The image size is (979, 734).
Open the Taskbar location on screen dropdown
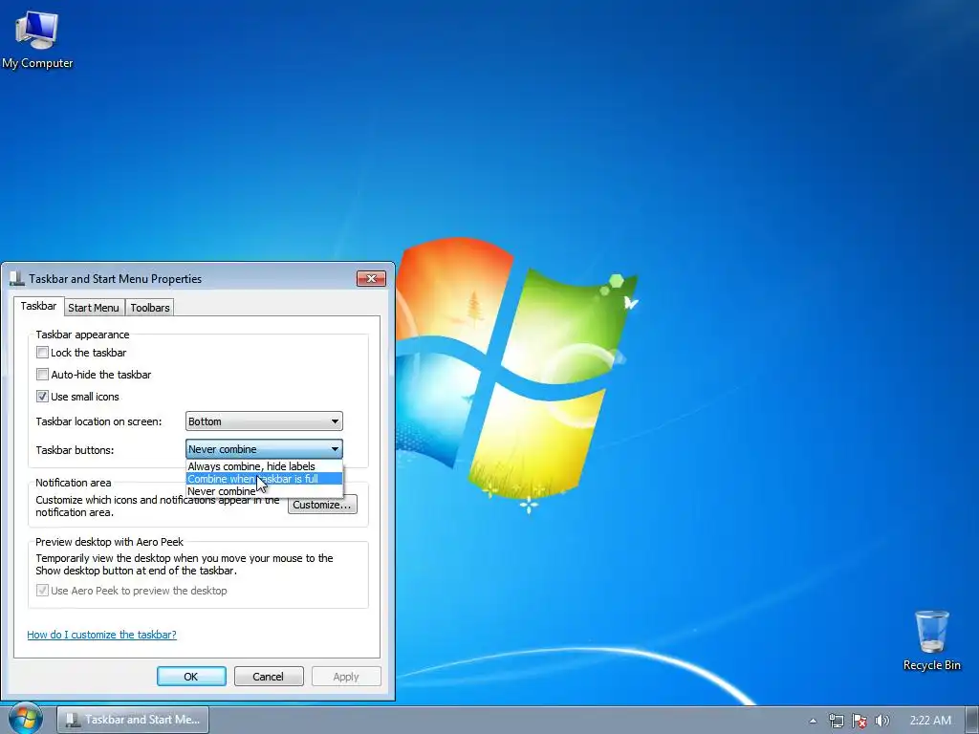264,421
